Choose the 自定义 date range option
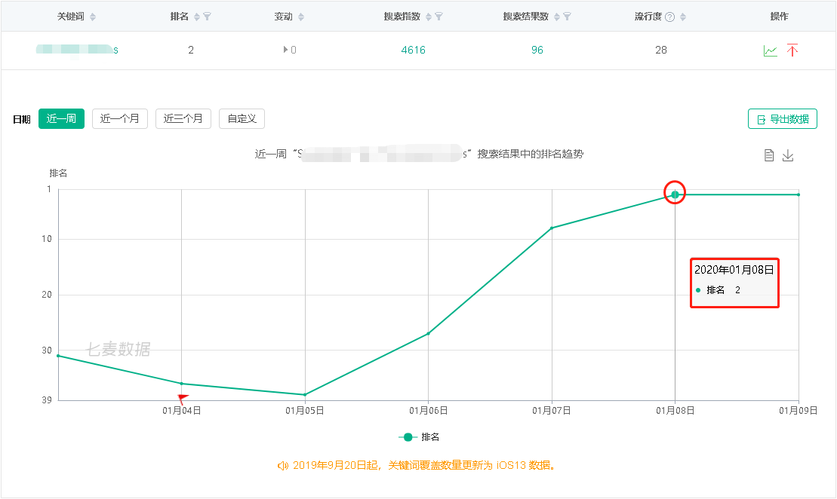The image size is (837, 499). [242, 118]
